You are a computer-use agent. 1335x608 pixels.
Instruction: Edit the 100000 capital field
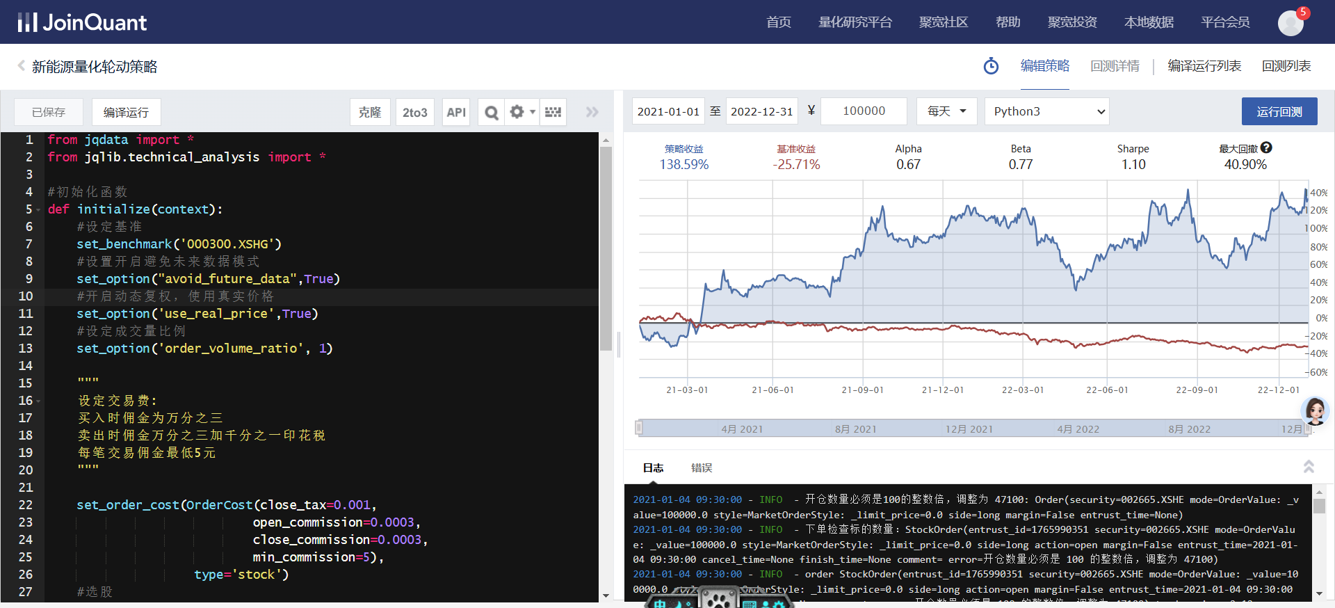pos(864,111)
